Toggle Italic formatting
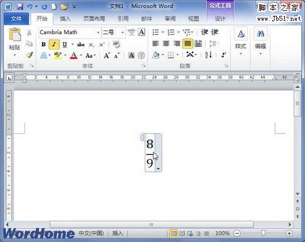The width and height of the screenshot is (305, 242). (x=54, y=44)
